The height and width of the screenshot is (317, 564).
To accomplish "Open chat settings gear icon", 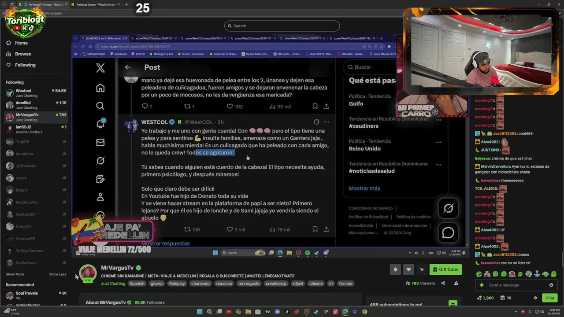I will [535, 298].
